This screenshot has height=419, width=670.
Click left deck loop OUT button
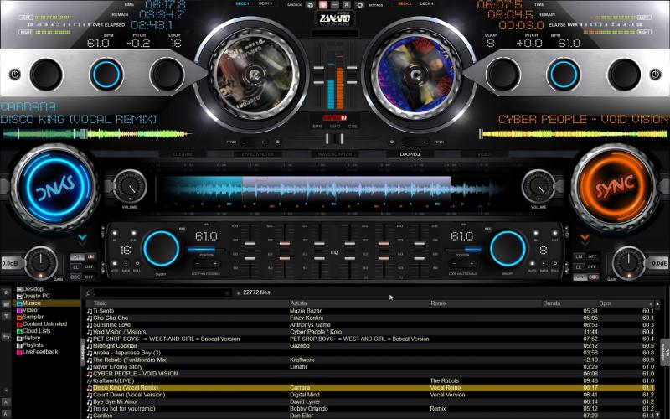coord(133,234)
